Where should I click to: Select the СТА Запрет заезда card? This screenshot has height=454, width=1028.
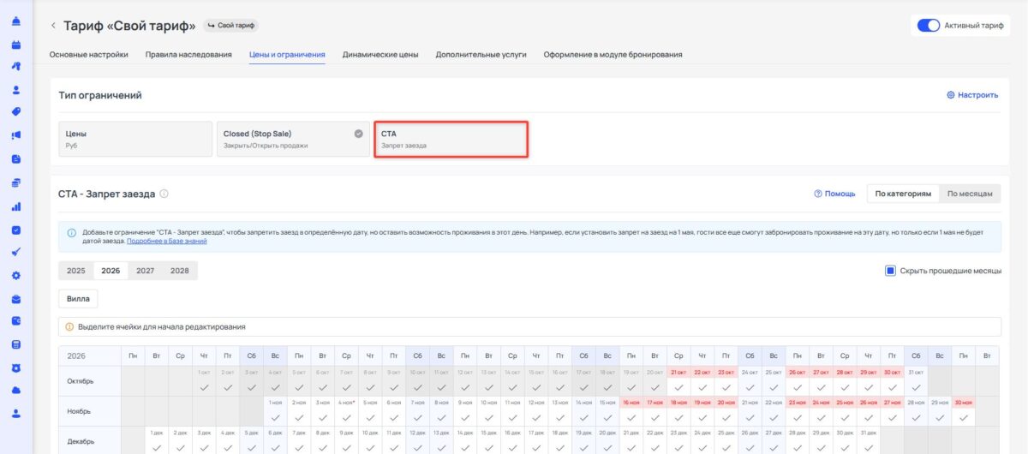[x=451, y=139]
